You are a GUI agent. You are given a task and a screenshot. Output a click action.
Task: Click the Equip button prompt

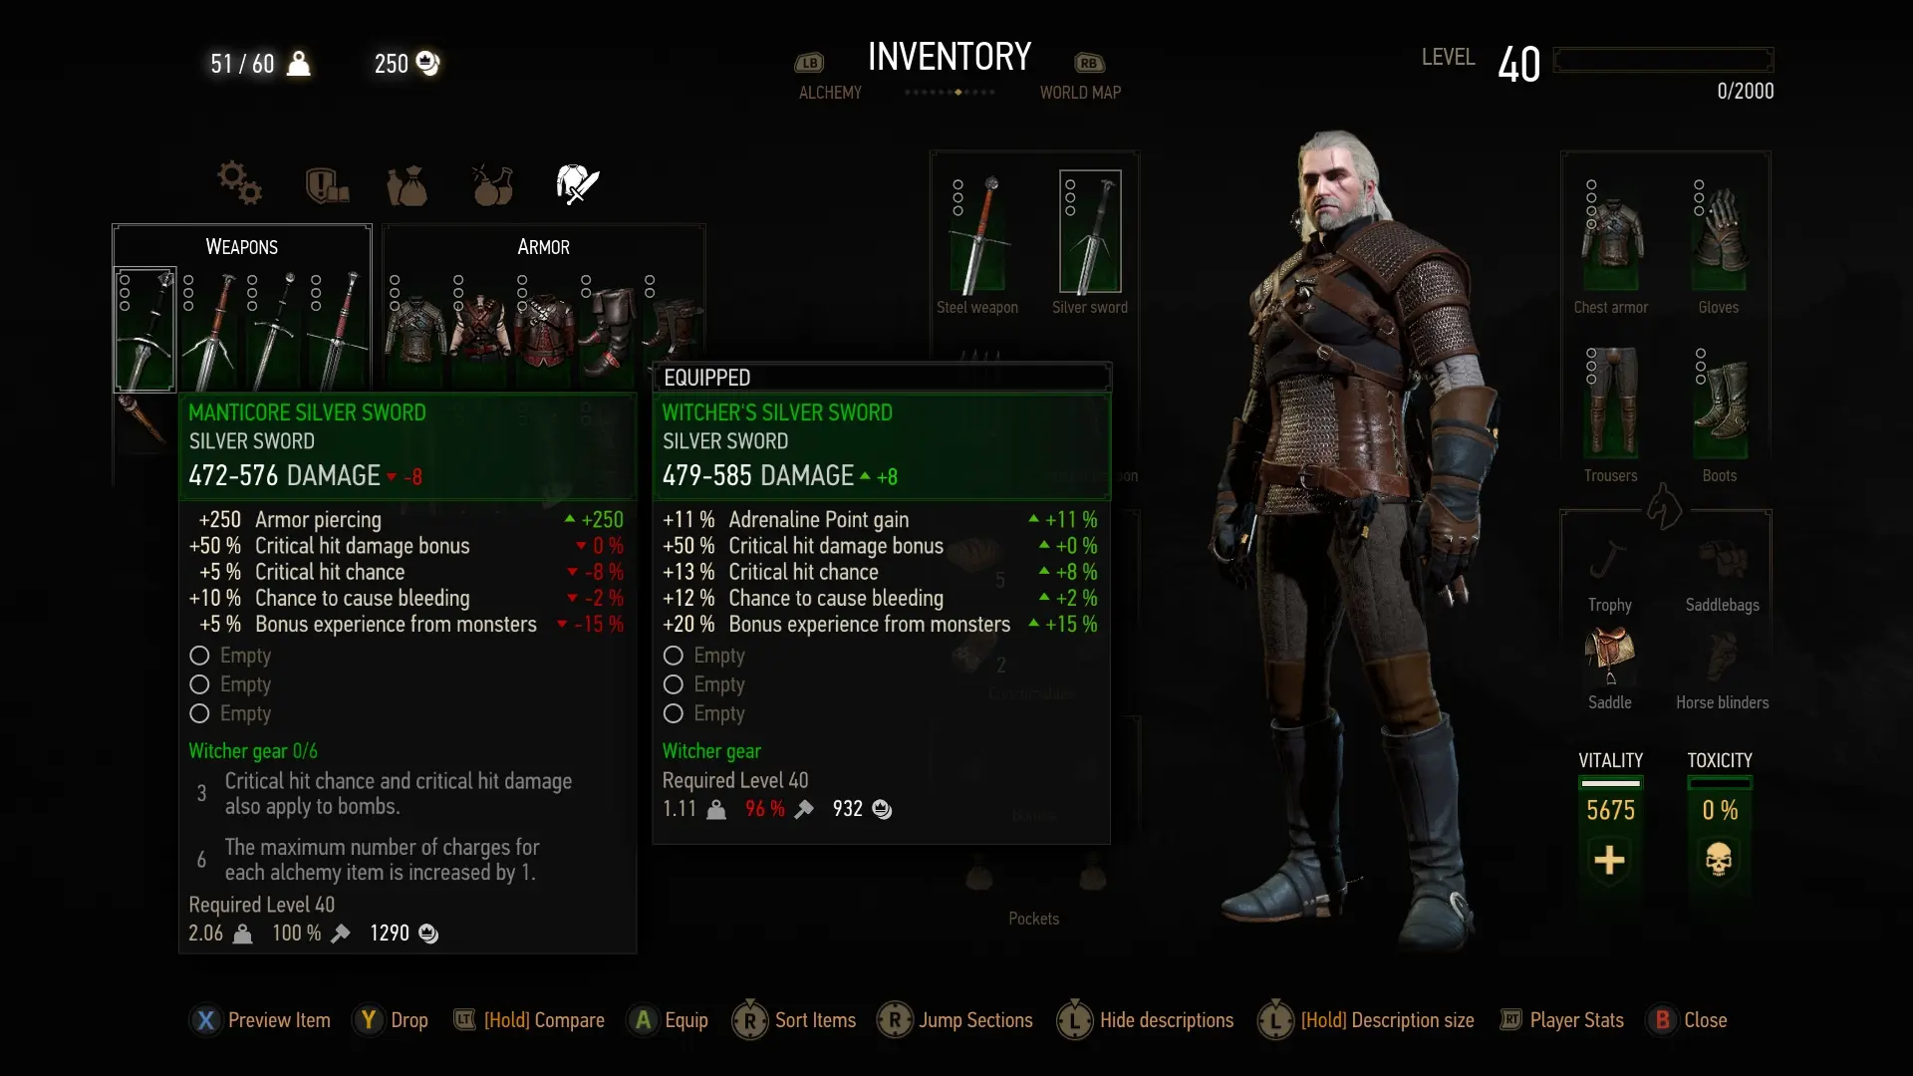pyautogui.click(x=669, y=1020)
